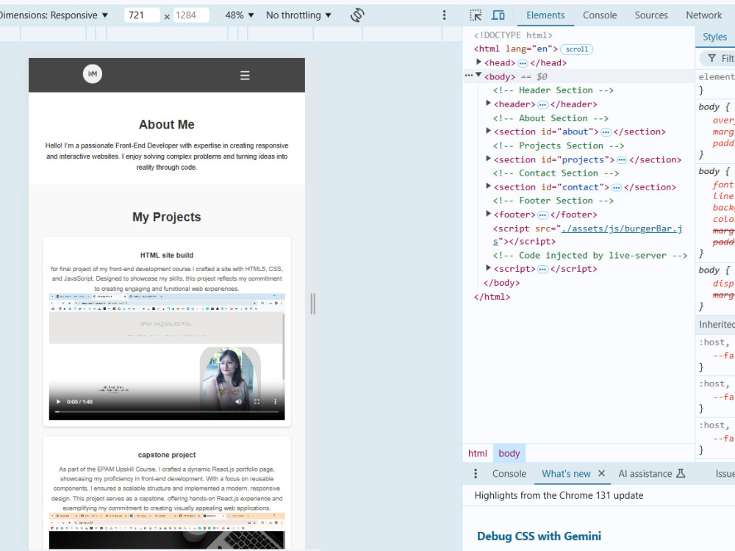Toggle the device toolbar icon
735x551 pixels.
coord(498,15)
